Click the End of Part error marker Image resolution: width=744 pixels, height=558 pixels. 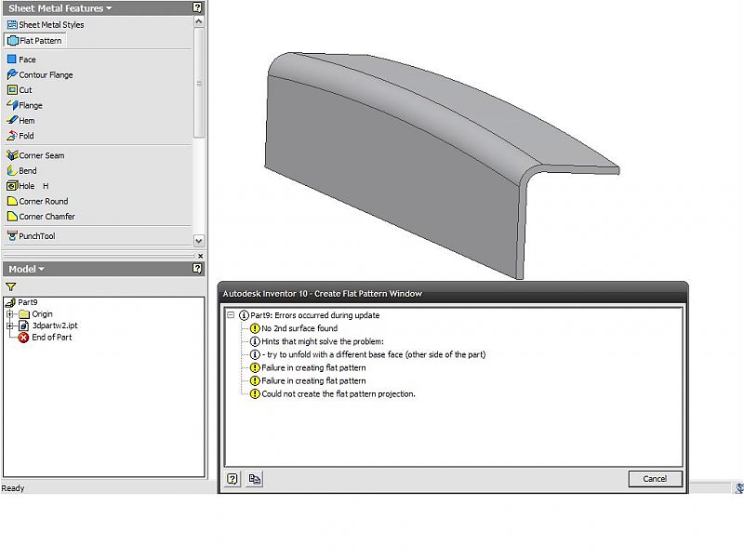pyautogui.click(x=23, y=338)
